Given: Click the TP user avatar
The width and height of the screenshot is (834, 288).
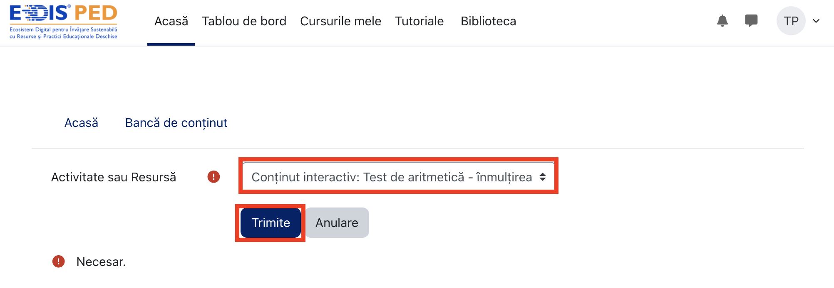Looking at the screenshot, I should (790, 20).
